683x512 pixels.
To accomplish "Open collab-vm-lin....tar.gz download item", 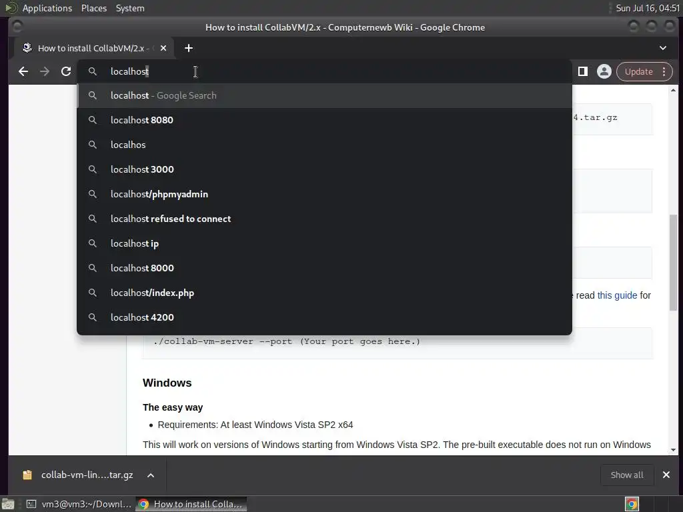I will pyautogui.click(x=87, y=475).
